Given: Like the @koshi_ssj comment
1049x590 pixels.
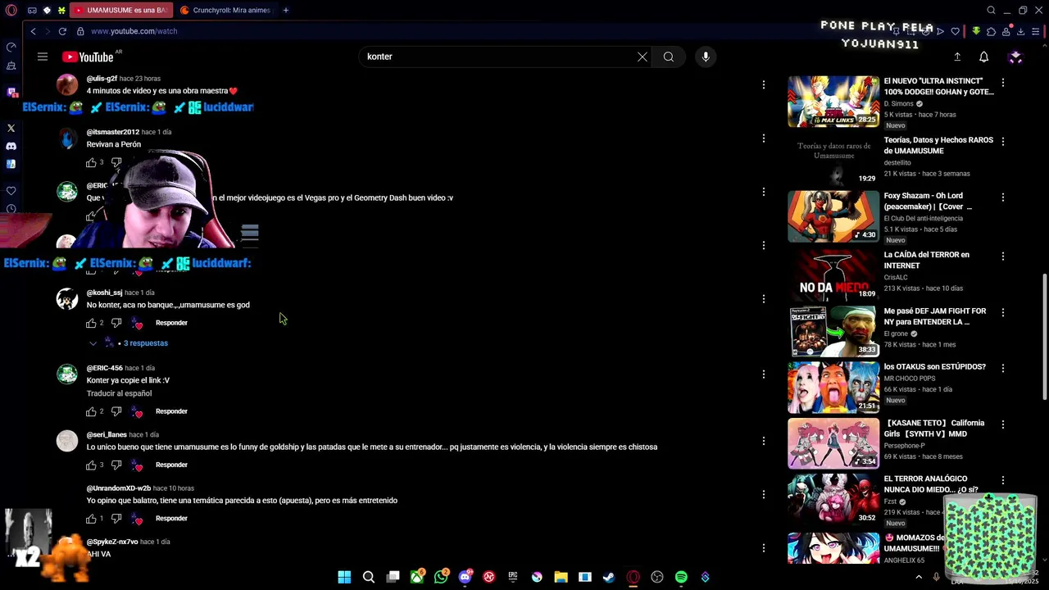Looking at the screenshot, I should tap(91, 323).
